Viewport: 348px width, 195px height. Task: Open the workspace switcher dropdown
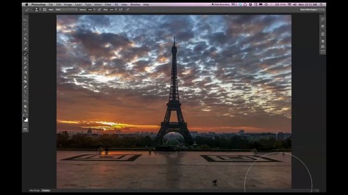pyautogui.click(x=312, y=10)
